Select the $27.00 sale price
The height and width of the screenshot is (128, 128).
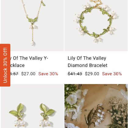[x=28, y=74]
